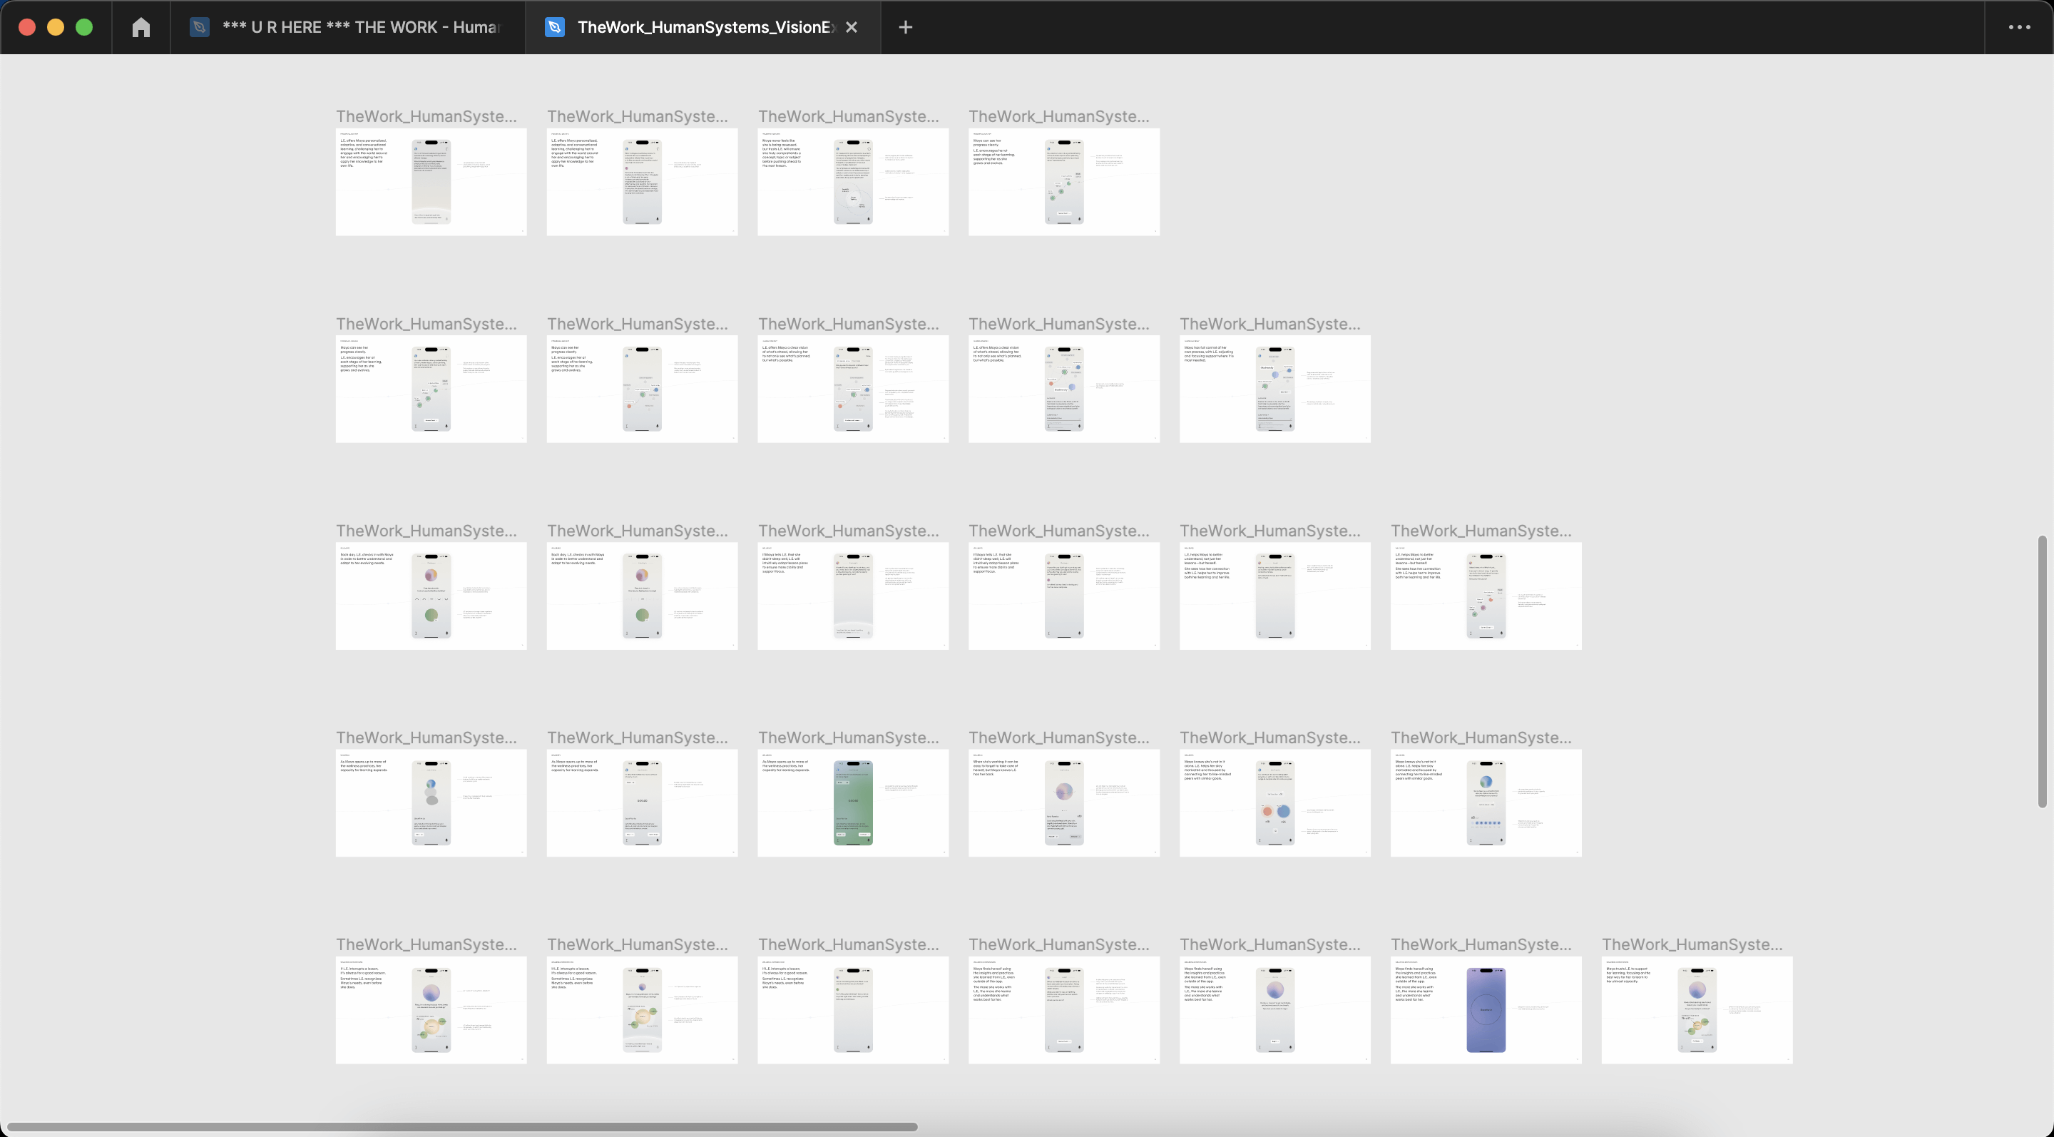
Task: Close the TheWork_HumanSystems_VisionE tab
Action: point(852,26)
